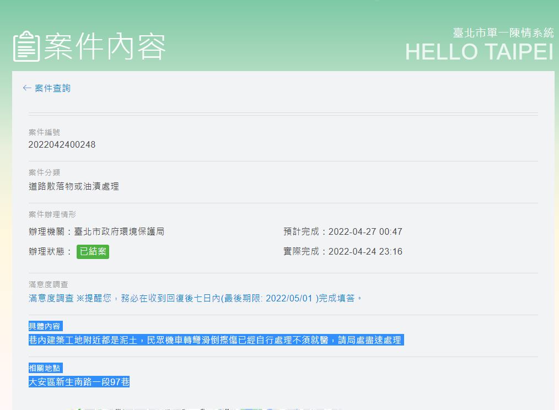Click the highlighted complaint text about 巷內建築工地
The width and height of the screenshot is (559, 410).
(216, 340)
